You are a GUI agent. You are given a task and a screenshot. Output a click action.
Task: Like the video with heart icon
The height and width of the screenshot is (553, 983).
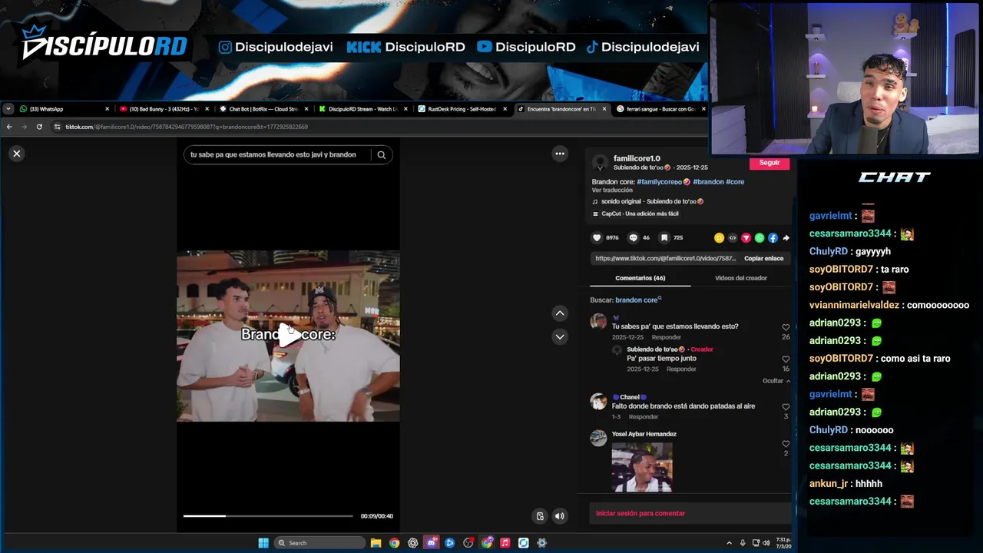point(597,238)
